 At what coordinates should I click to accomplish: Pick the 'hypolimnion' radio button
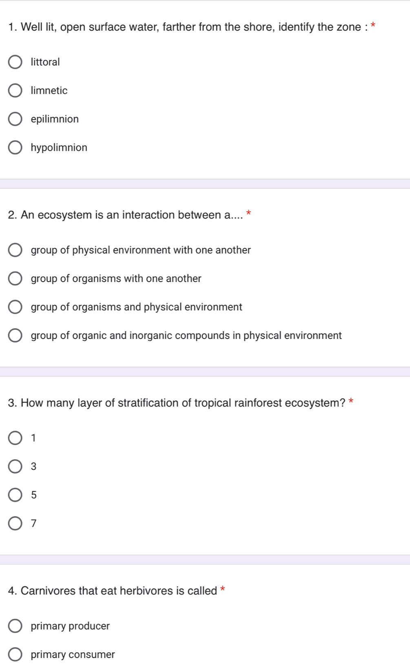click(16, 148)
